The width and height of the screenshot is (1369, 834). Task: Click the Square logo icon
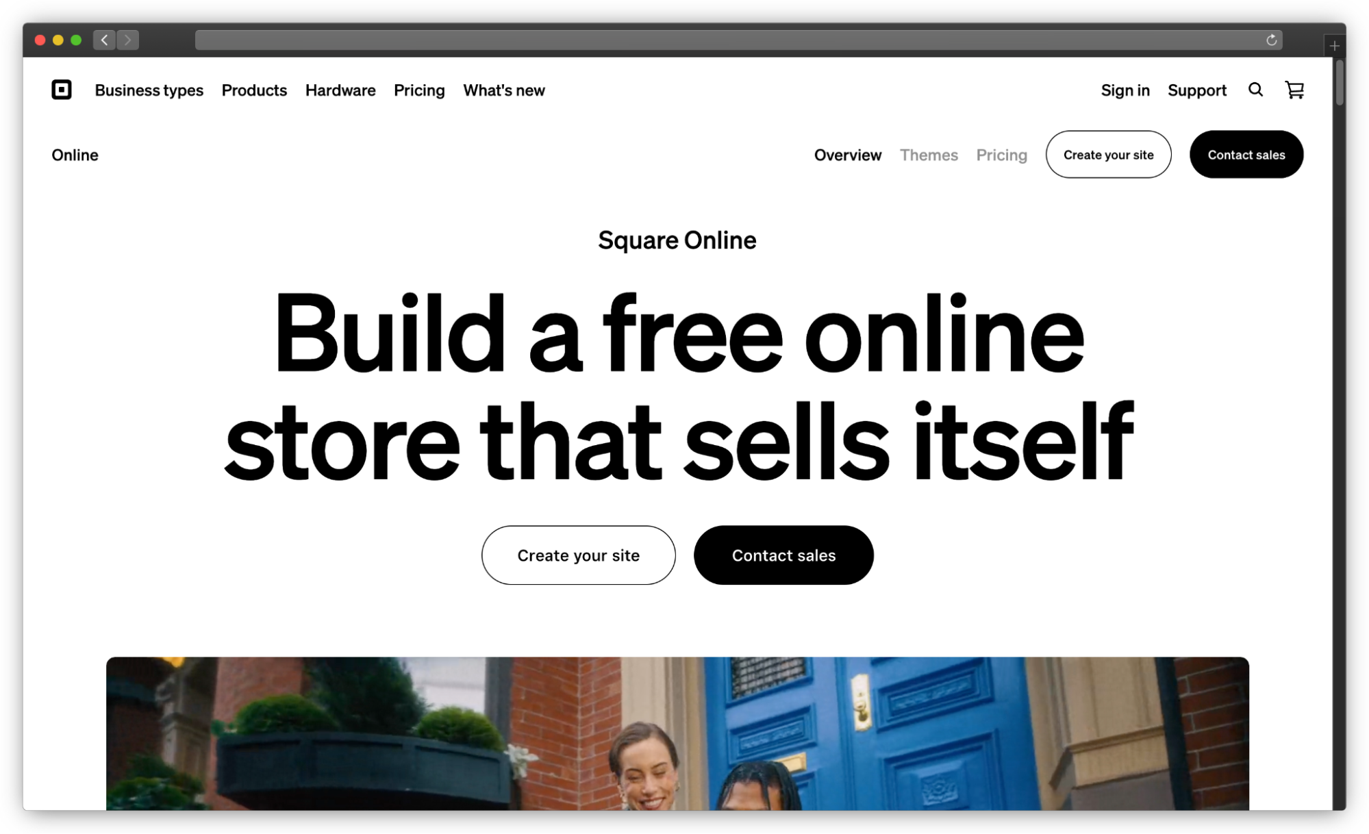pos(62,90)
